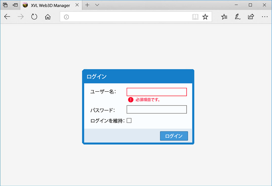Click the パスワード: label
This screenshot has height=186, width=272.
(102, 110)
